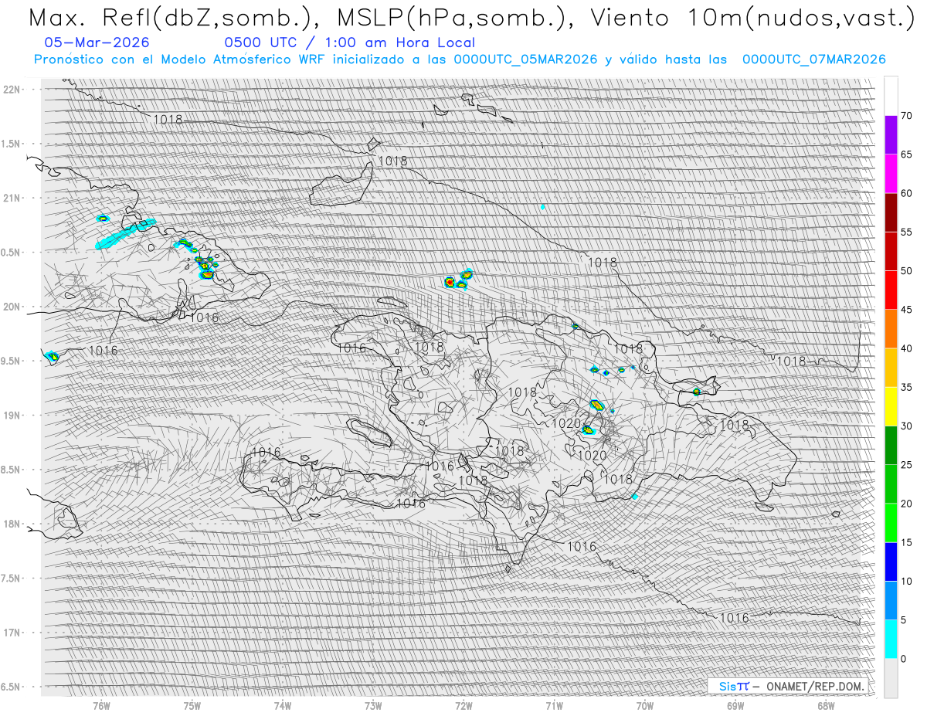Image resolution: width=927 pixels, height=716 pixels.
Task: Click the orange 40-45 dBZ legend segment
Action: [x=891, y=329]
